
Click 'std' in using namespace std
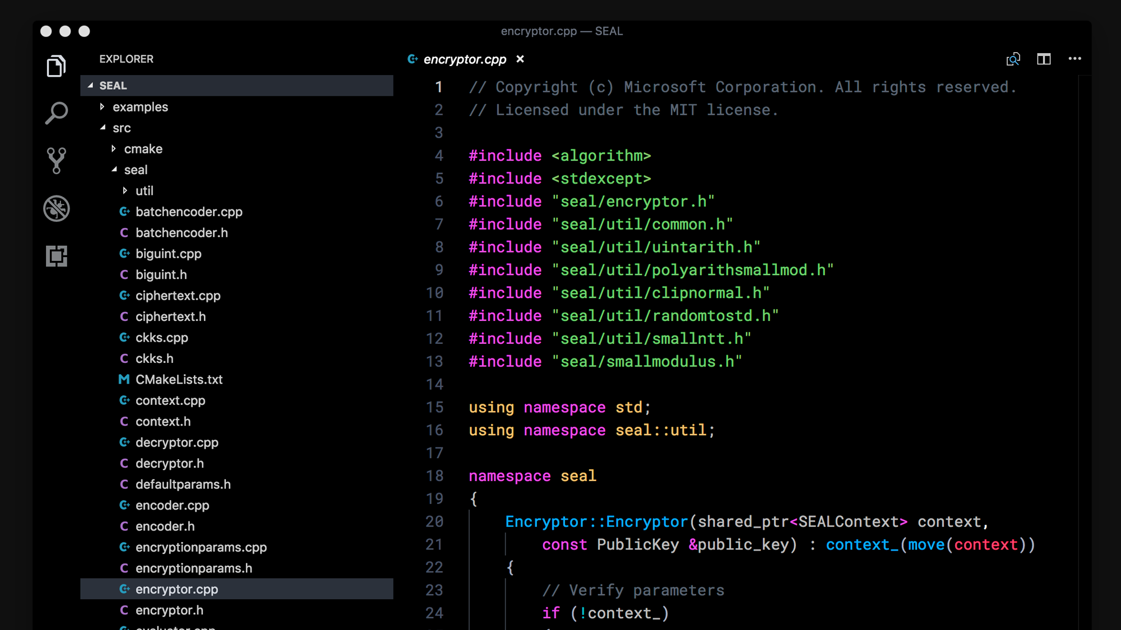[x=629, y=407]
